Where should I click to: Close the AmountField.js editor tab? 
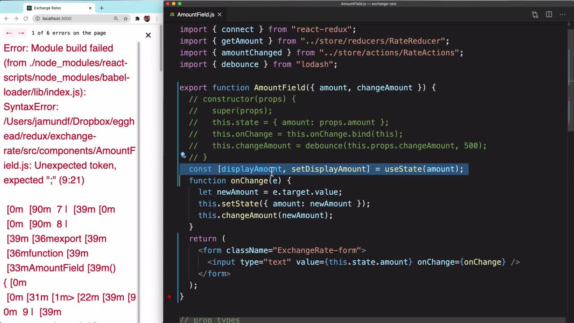click(220, 14)
